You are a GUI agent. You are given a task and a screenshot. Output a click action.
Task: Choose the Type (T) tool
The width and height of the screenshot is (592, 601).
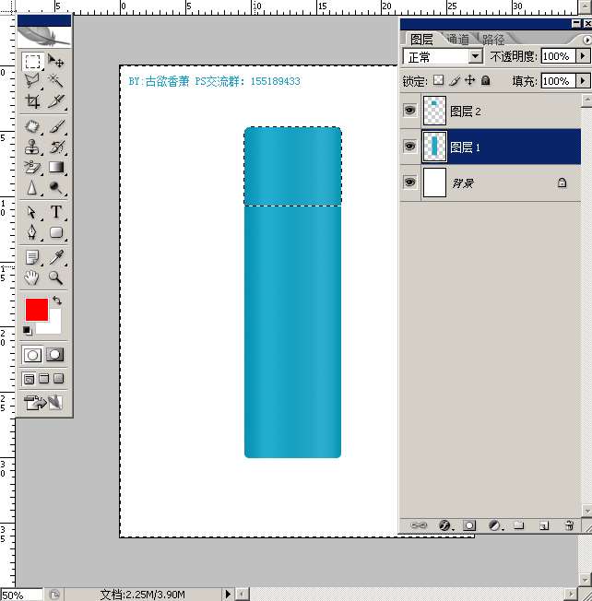56,212
